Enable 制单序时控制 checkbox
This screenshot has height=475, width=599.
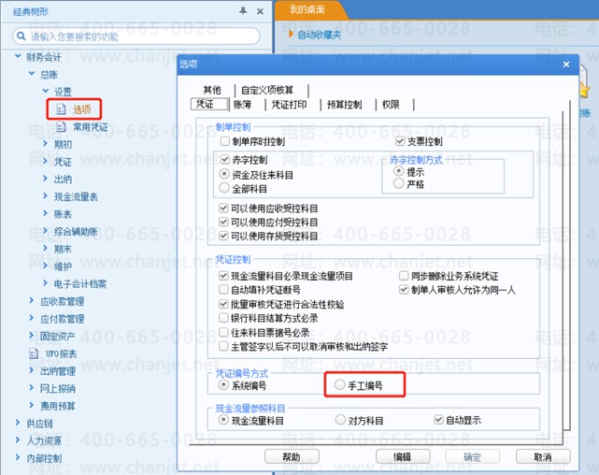pos(225,141)
